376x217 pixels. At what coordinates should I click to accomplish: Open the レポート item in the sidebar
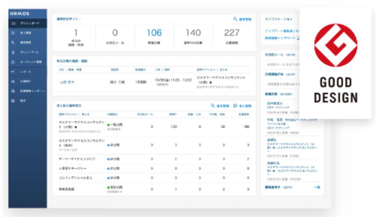[28, 71]
